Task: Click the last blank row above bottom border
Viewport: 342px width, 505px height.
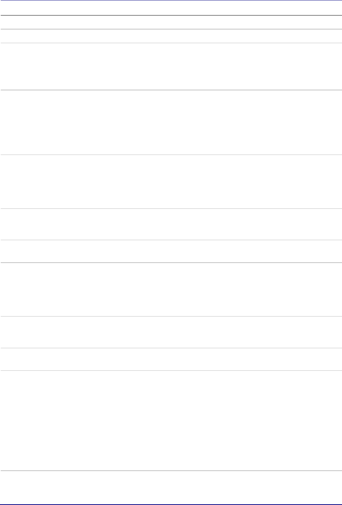Action: (171, 487)
